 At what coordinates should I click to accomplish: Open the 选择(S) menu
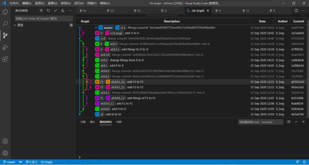[x=39, y=3]
